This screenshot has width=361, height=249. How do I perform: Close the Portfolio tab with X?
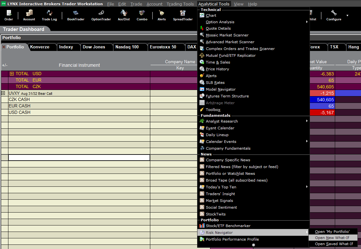4,47
